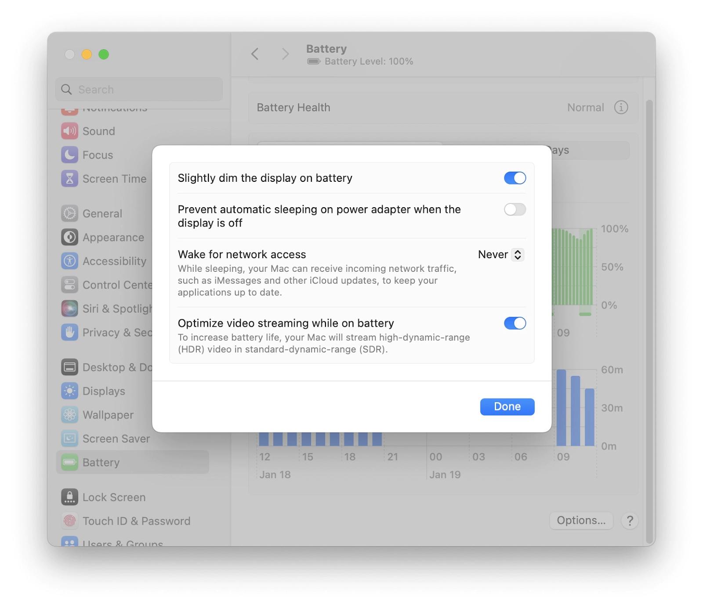Open Sound settings icon in sidebar

[69, 131]
